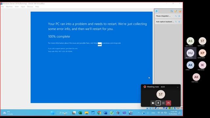Open the View menu in VirtualBox
The height and width of the screenshot is (118, 210).
[x=17, y=7]
